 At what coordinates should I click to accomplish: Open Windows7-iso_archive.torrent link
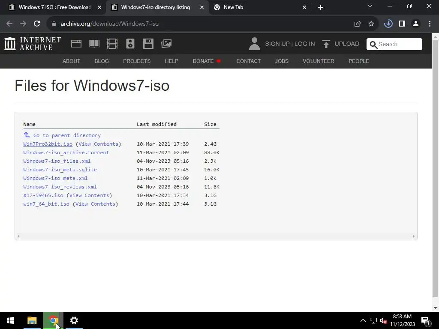[66, 153]
